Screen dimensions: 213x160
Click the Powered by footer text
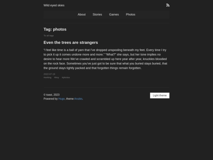click(x=50, y=99)
